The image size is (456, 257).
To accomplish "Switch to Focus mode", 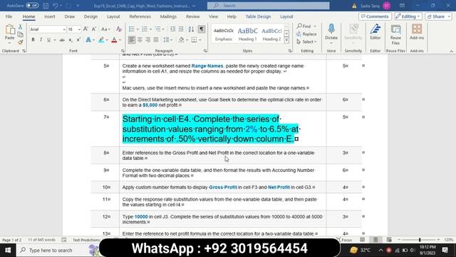I will 345,240.
